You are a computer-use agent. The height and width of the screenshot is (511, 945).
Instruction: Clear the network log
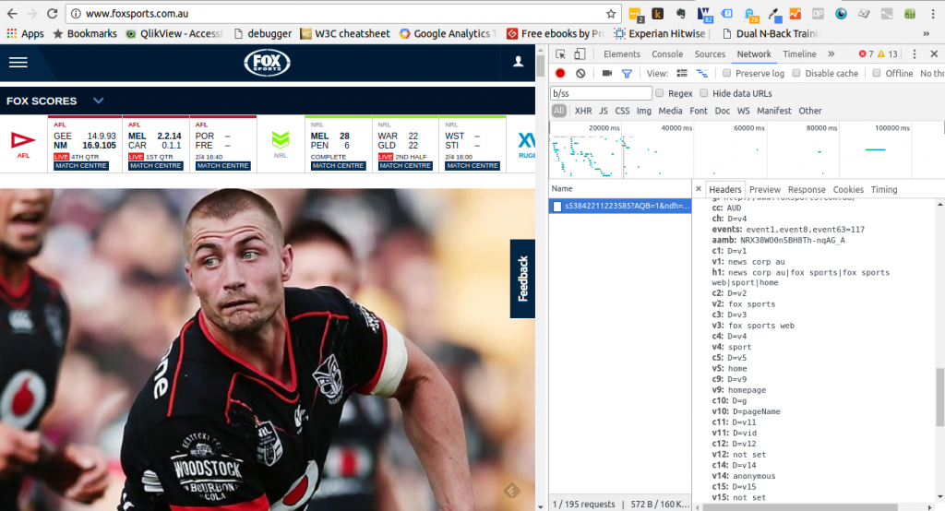coord(580,73)
